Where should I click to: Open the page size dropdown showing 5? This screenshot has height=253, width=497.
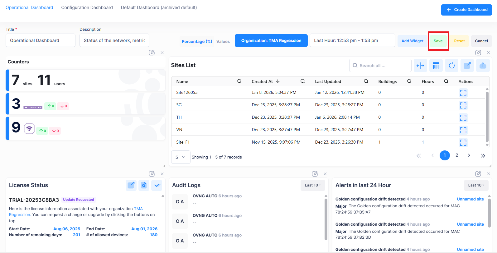pos(181,157)
